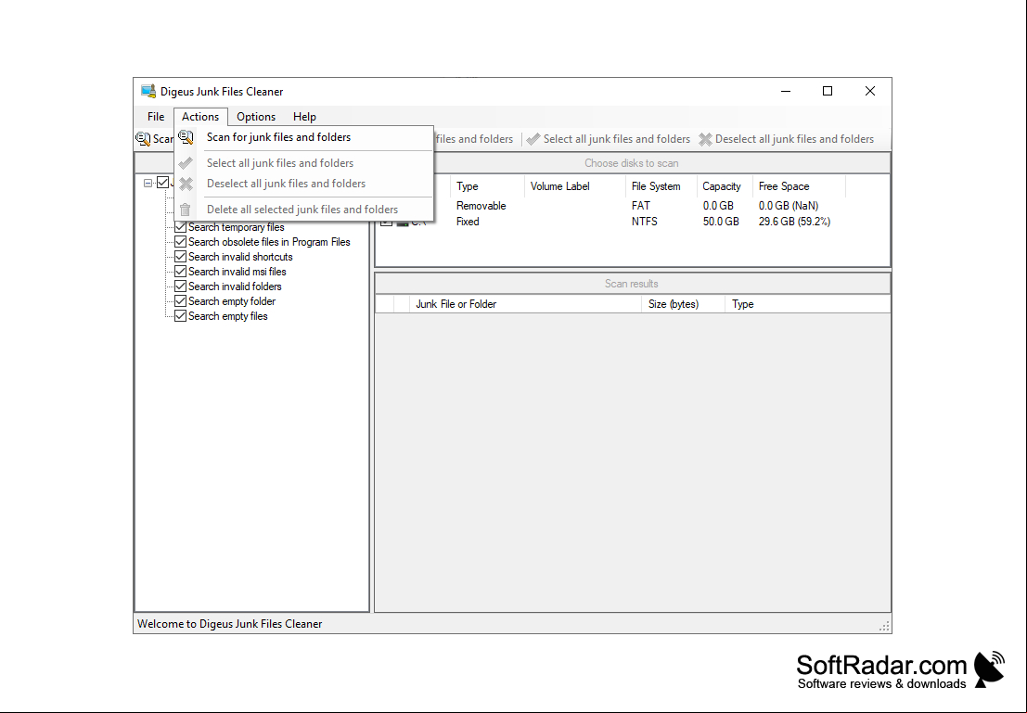Screen dimensions: 1027x713
Task: Click the Choose disks to scan panel header
Action: click(632, 163)
